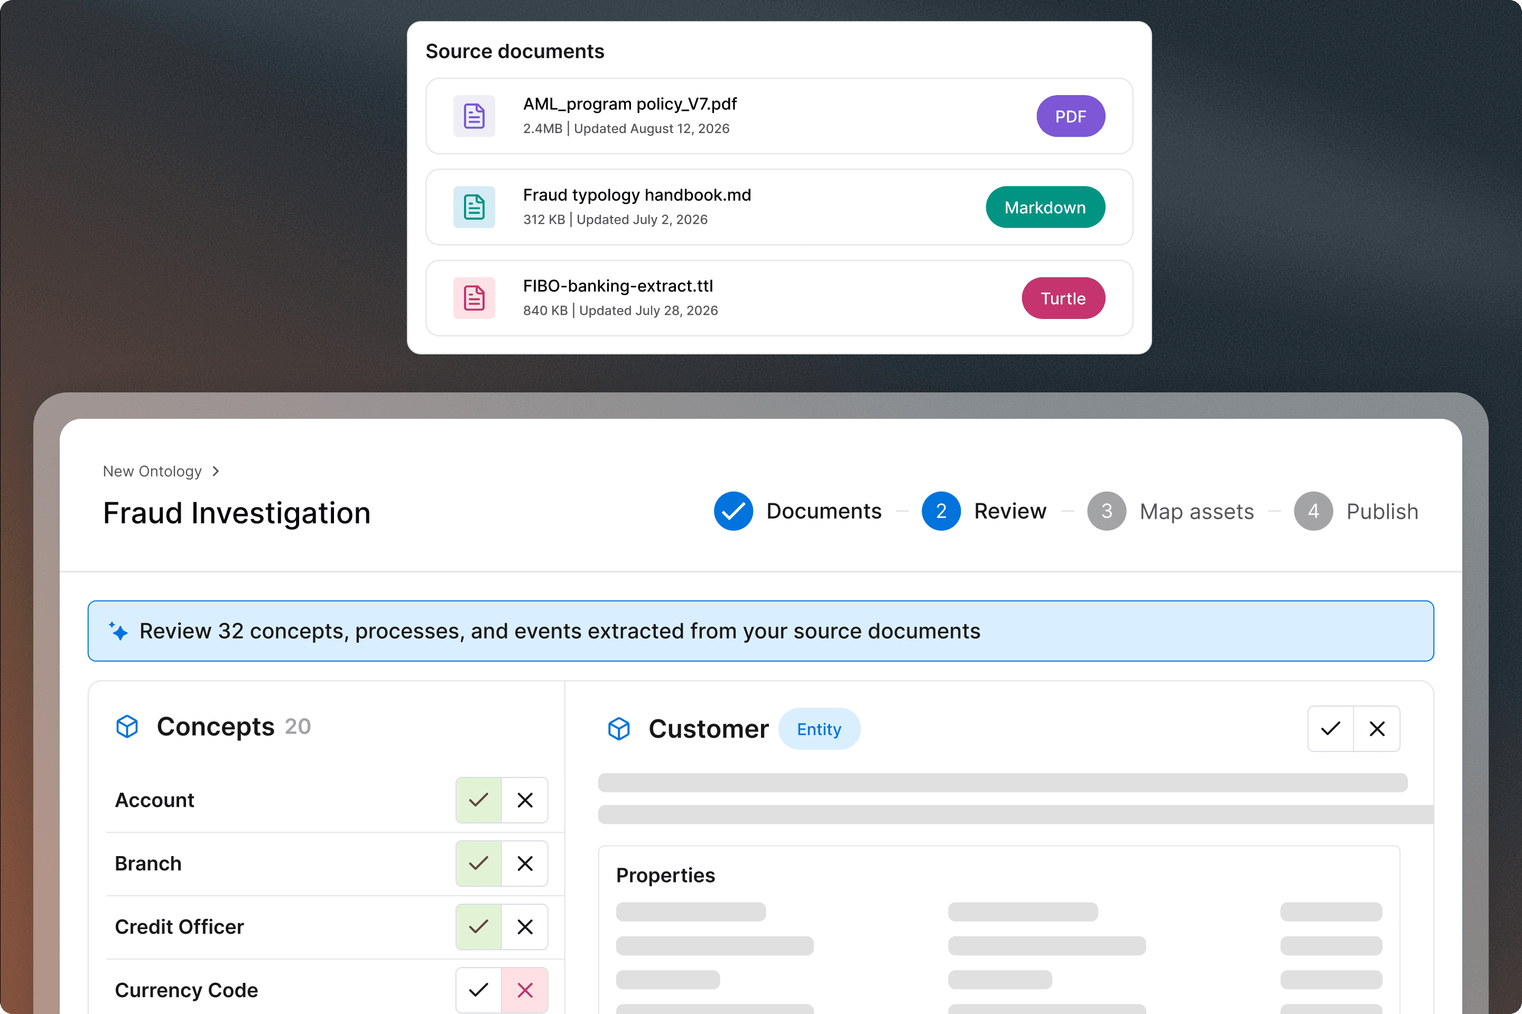The height and width of the screenshot is (1014, 1522).
Task: Click the Fraud typology handbook file icon
Action: click(474, 207)
